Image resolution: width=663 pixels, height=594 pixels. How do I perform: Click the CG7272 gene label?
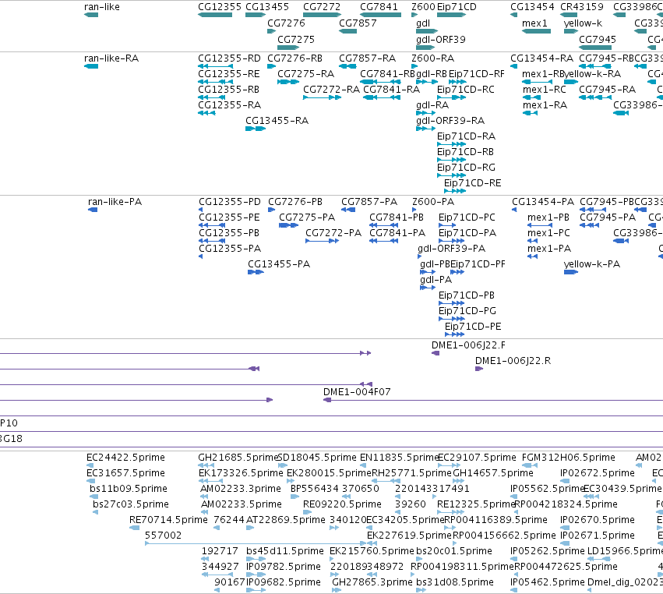click(x=322, y=7)
